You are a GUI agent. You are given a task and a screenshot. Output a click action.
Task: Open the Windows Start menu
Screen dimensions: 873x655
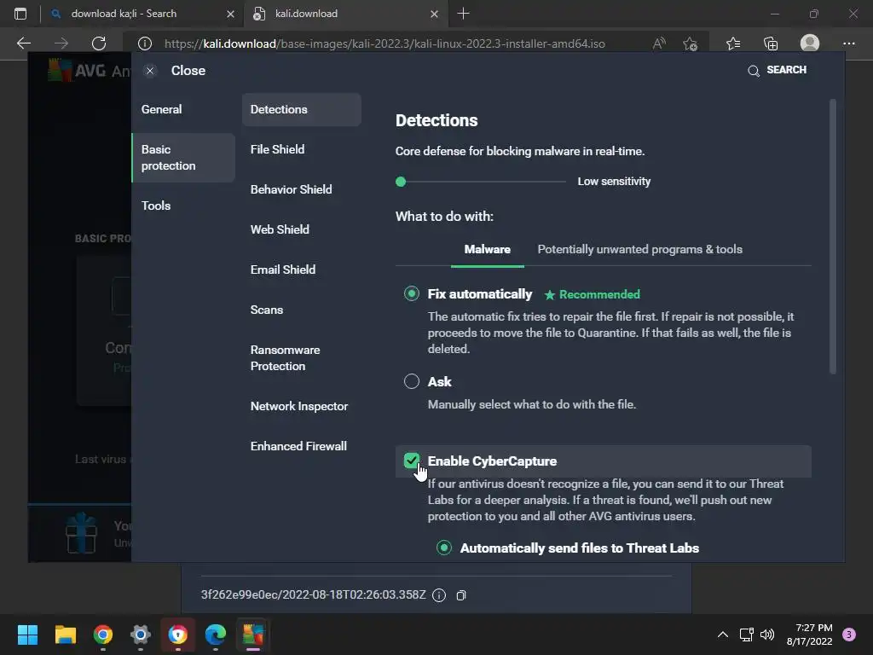point(27,635)
